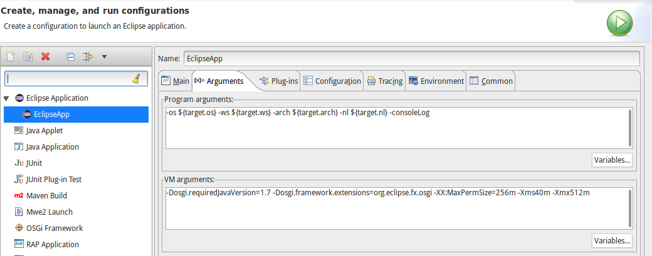Clear the filter text with broom icon
Viewport: 652px width, 256px height.
click(137, 79)
